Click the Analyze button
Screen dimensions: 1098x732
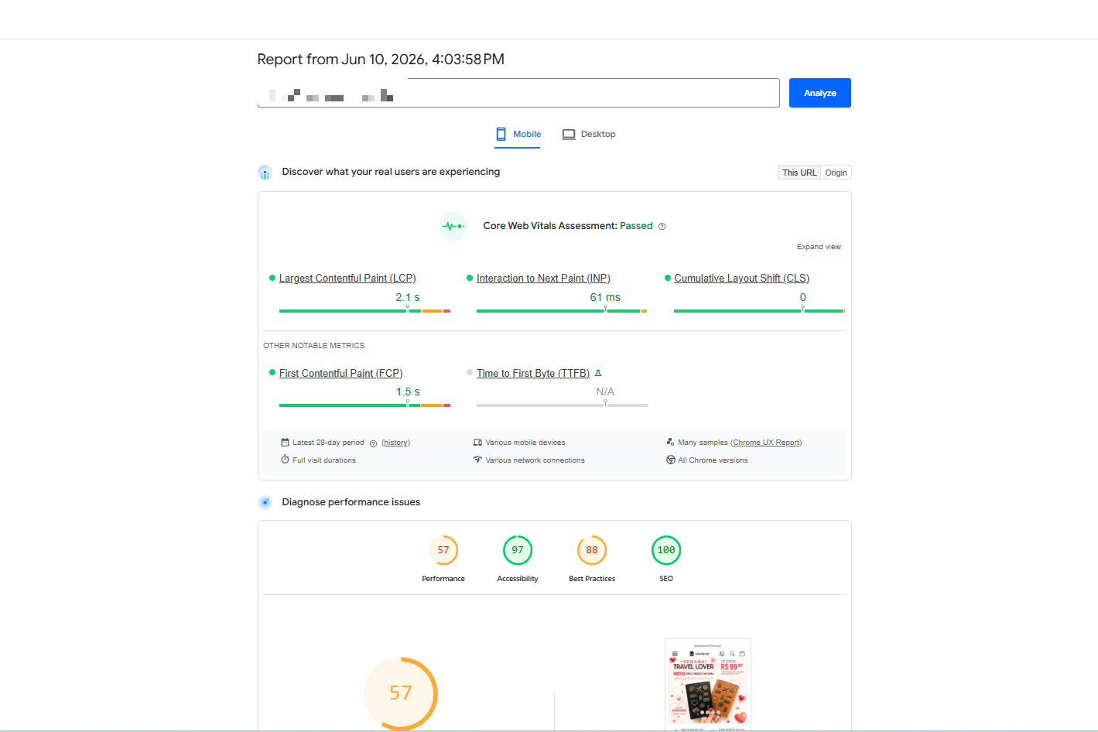[x=819, y=93]
